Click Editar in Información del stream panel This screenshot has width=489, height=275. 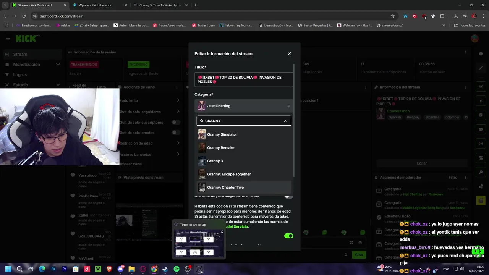[422, 163]
